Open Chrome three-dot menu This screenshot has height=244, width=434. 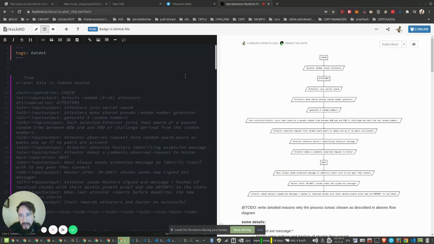coord(430,12)
